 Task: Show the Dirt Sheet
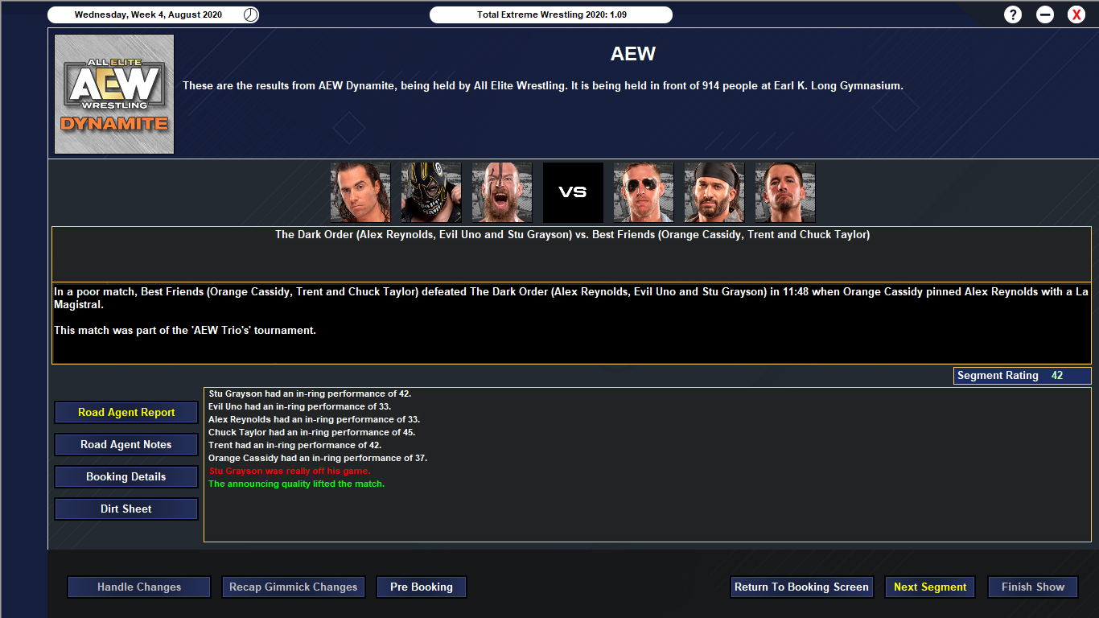[126, 509]
